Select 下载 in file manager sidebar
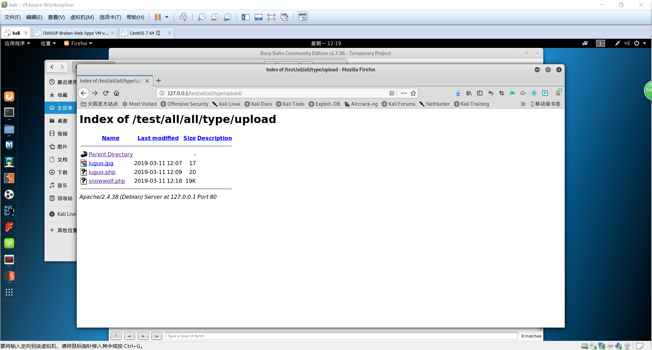 click(61, 173)
